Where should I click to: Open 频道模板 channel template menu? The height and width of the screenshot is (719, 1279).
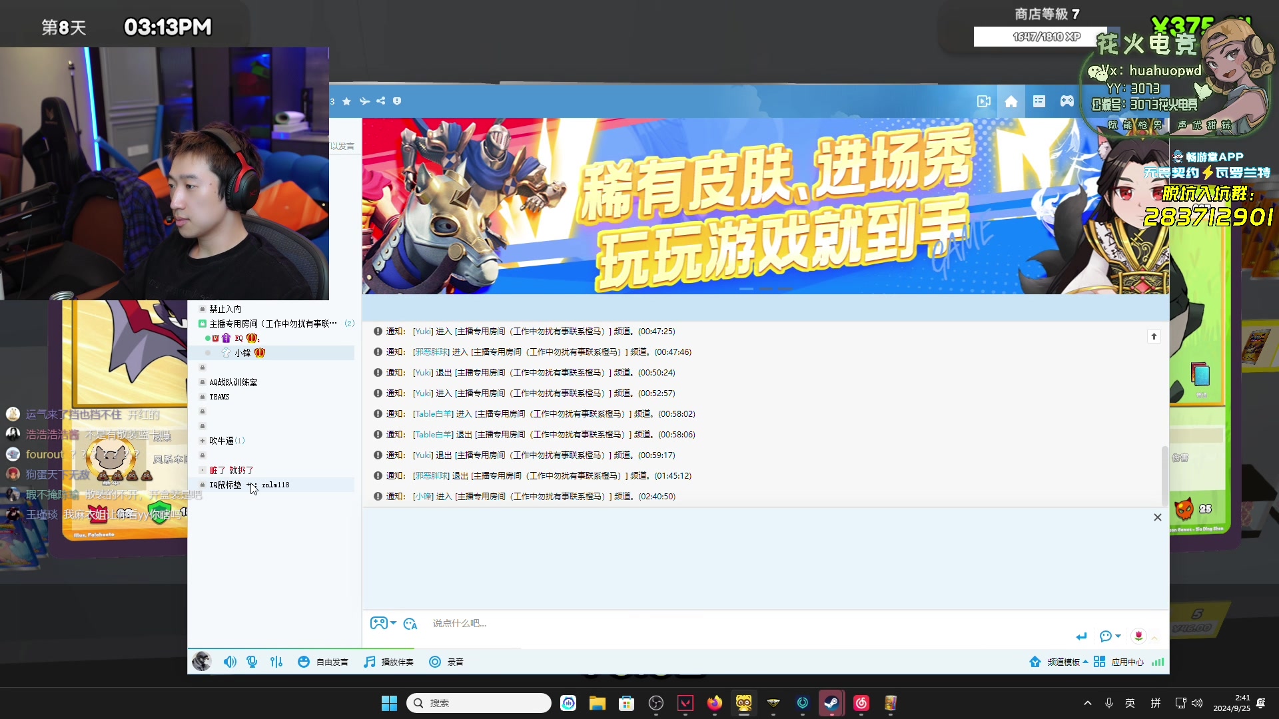[1059, 662]
